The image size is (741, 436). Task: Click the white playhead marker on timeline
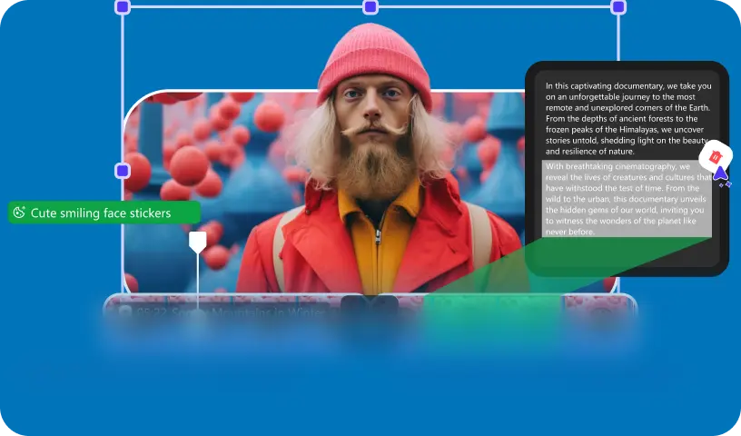coord(197,241)
